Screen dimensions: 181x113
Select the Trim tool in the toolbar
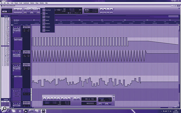coord(28,9)
